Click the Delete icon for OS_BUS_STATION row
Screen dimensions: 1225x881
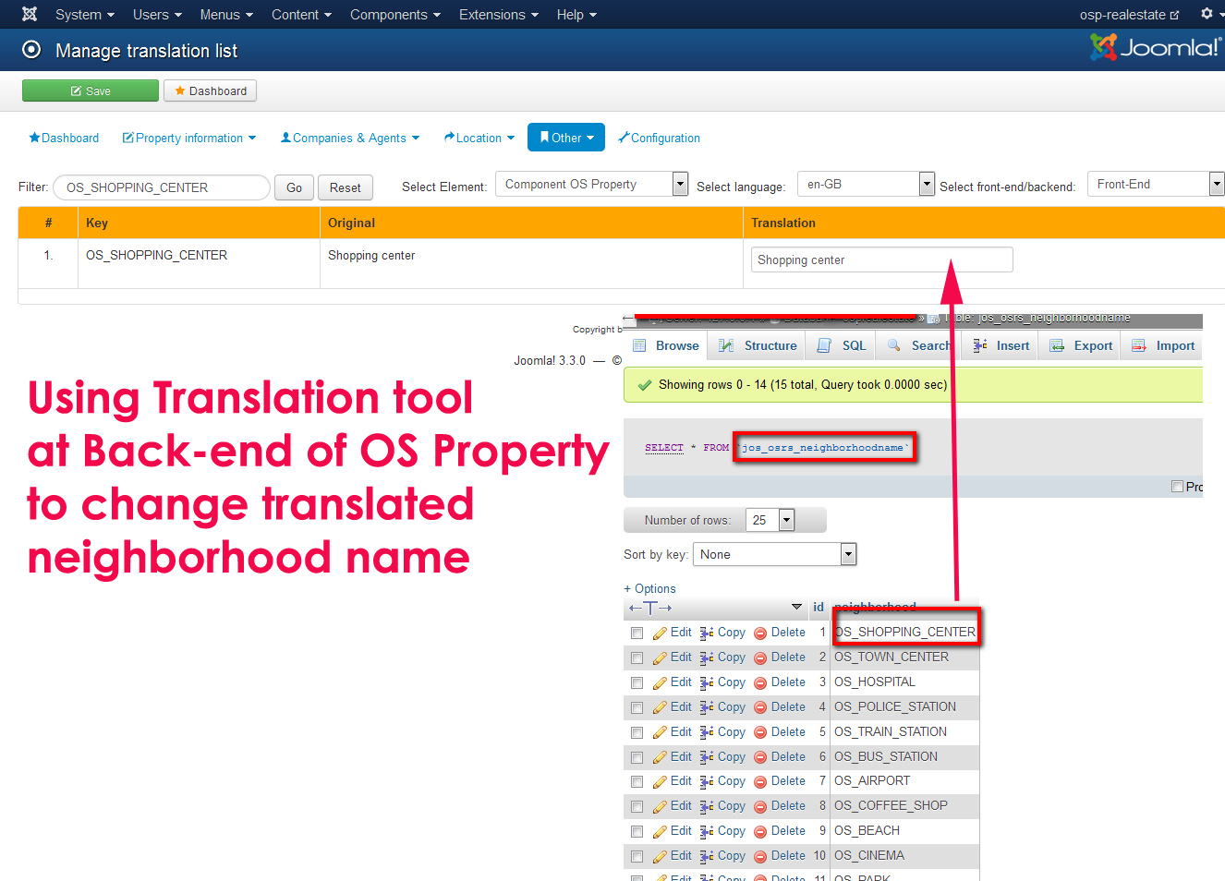760,757
